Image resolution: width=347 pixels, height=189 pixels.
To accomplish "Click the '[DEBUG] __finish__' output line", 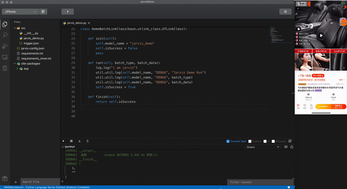I will click(81, 159).
